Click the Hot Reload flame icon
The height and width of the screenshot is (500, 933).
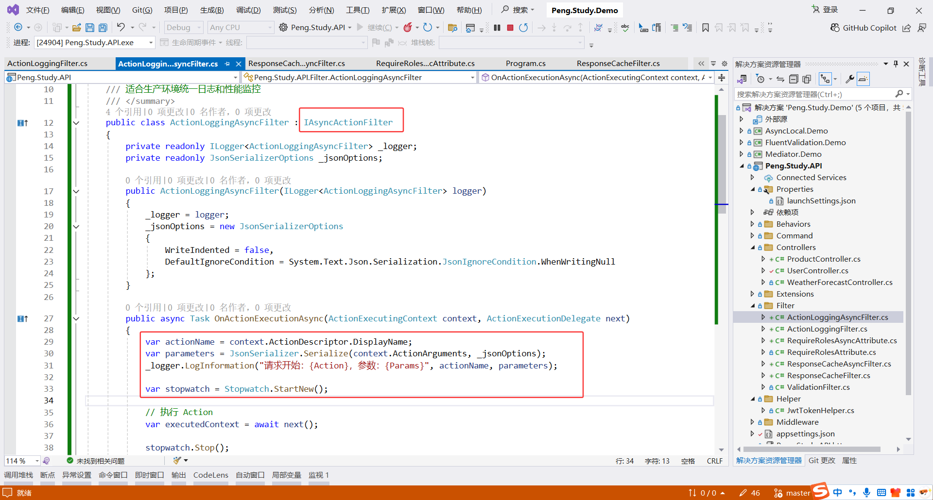pos(408,27)
